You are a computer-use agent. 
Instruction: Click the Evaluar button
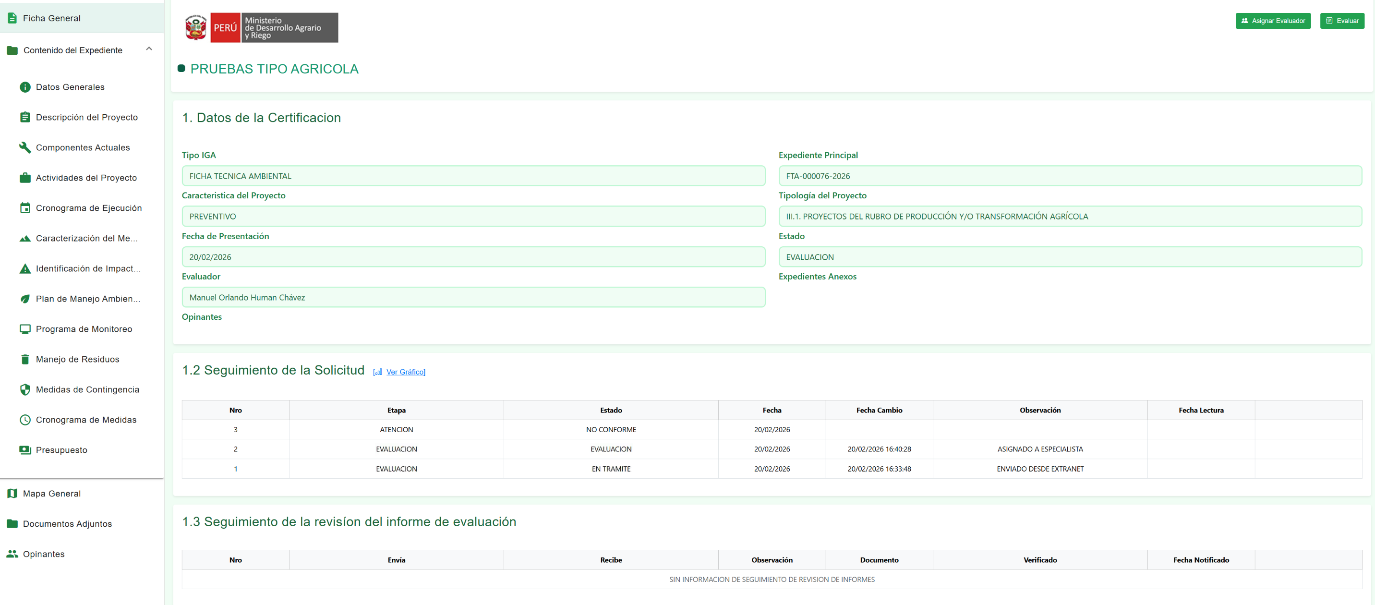point(1342,21)
